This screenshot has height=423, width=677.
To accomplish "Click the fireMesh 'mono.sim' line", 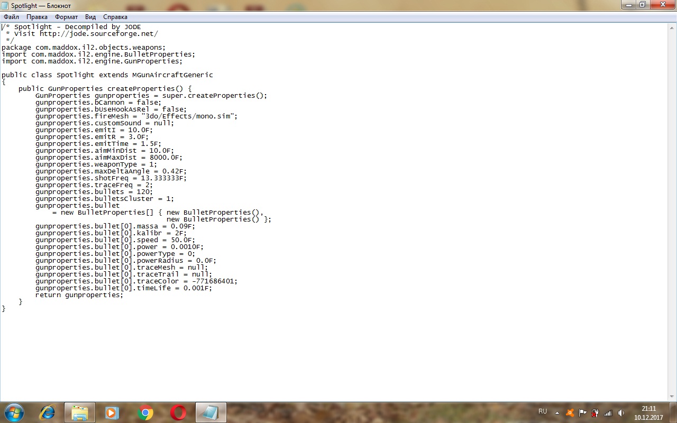I will click(136, 116).
